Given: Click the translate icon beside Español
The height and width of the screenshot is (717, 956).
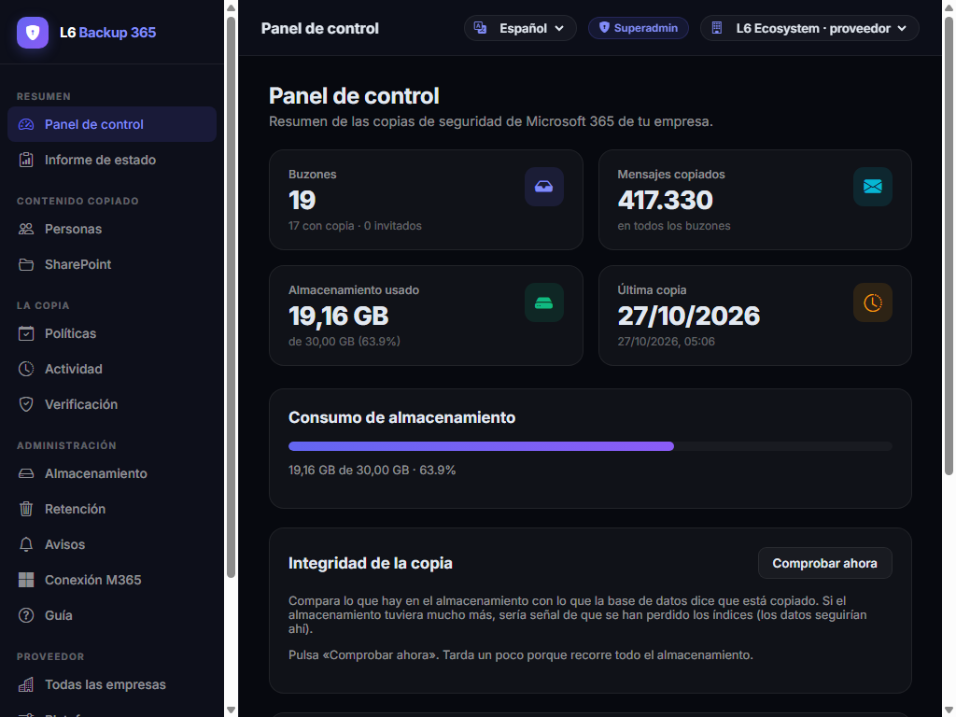Looking at the screenshot, I should click(x=481, y=28).
